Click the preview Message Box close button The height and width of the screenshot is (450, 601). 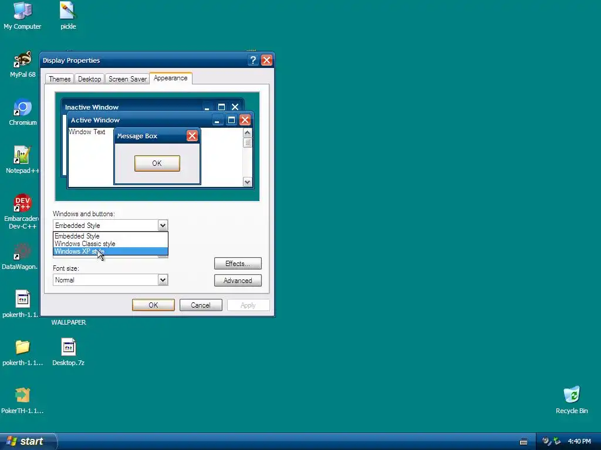click(x=192, y=136)
